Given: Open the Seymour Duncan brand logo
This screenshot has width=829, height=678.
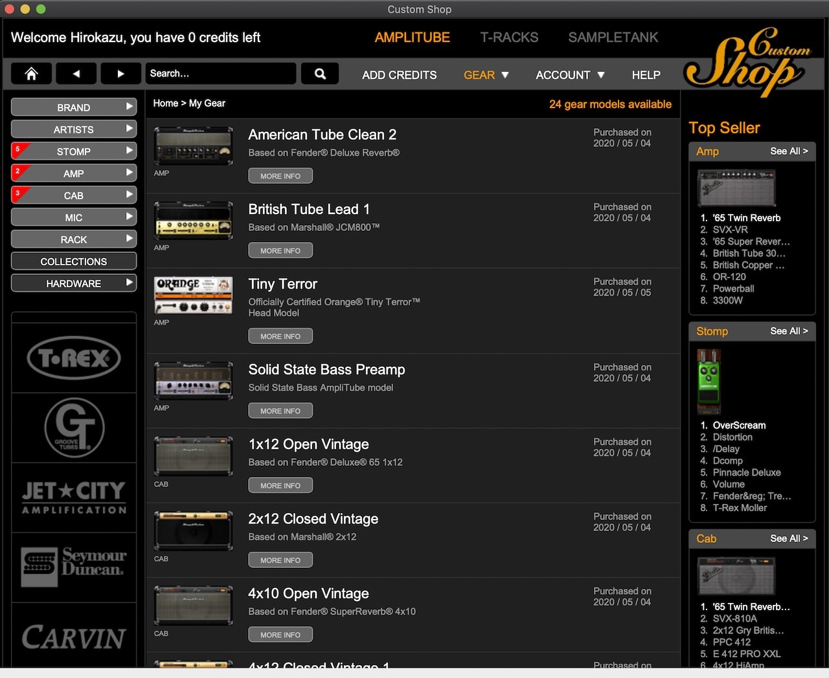Looking at the screenshot, I should [x=74, y=567].
